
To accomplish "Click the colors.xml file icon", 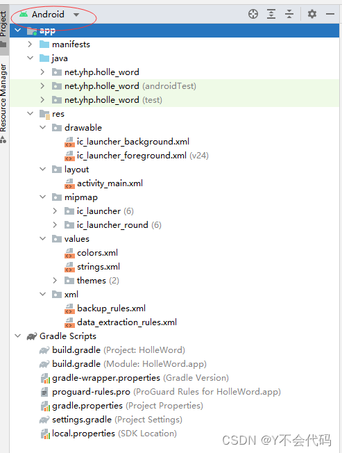I will click(x=69, y=253).
